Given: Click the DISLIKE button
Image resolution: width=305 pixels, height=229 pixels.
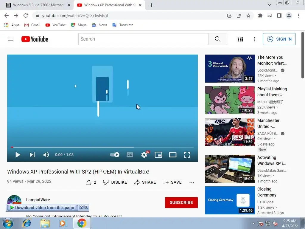Looking at the screenshot, I should [115, 182].
